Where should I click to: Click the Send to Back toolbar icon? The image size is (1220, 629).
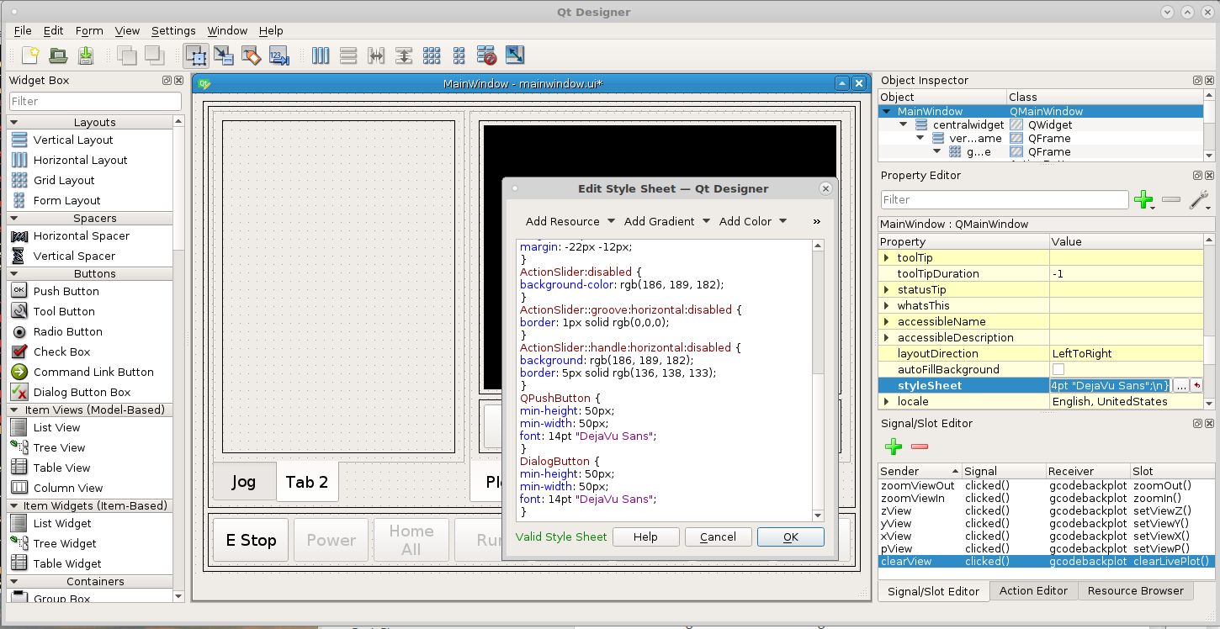[128, 55]
